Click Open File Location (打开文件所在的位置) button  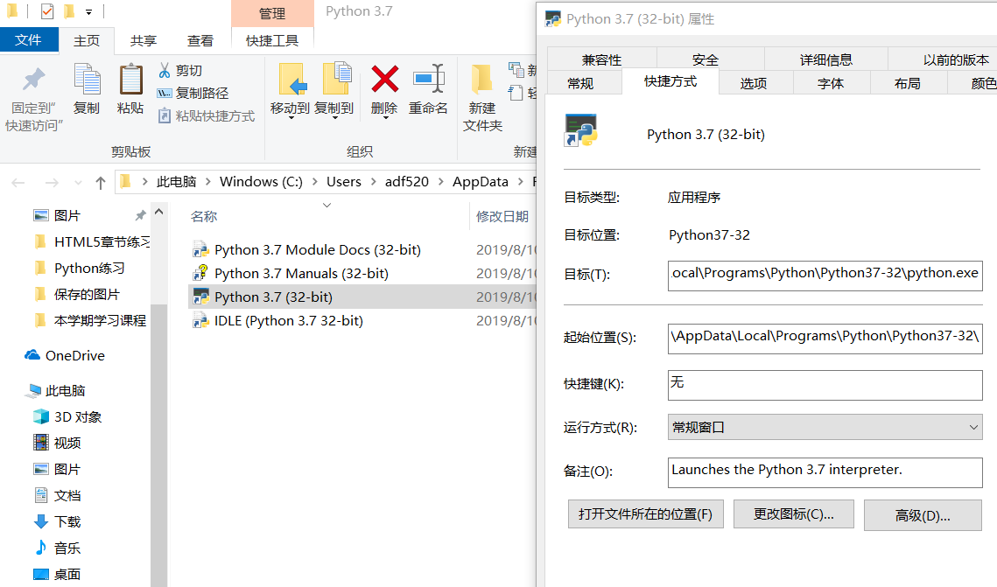[645, 514]
